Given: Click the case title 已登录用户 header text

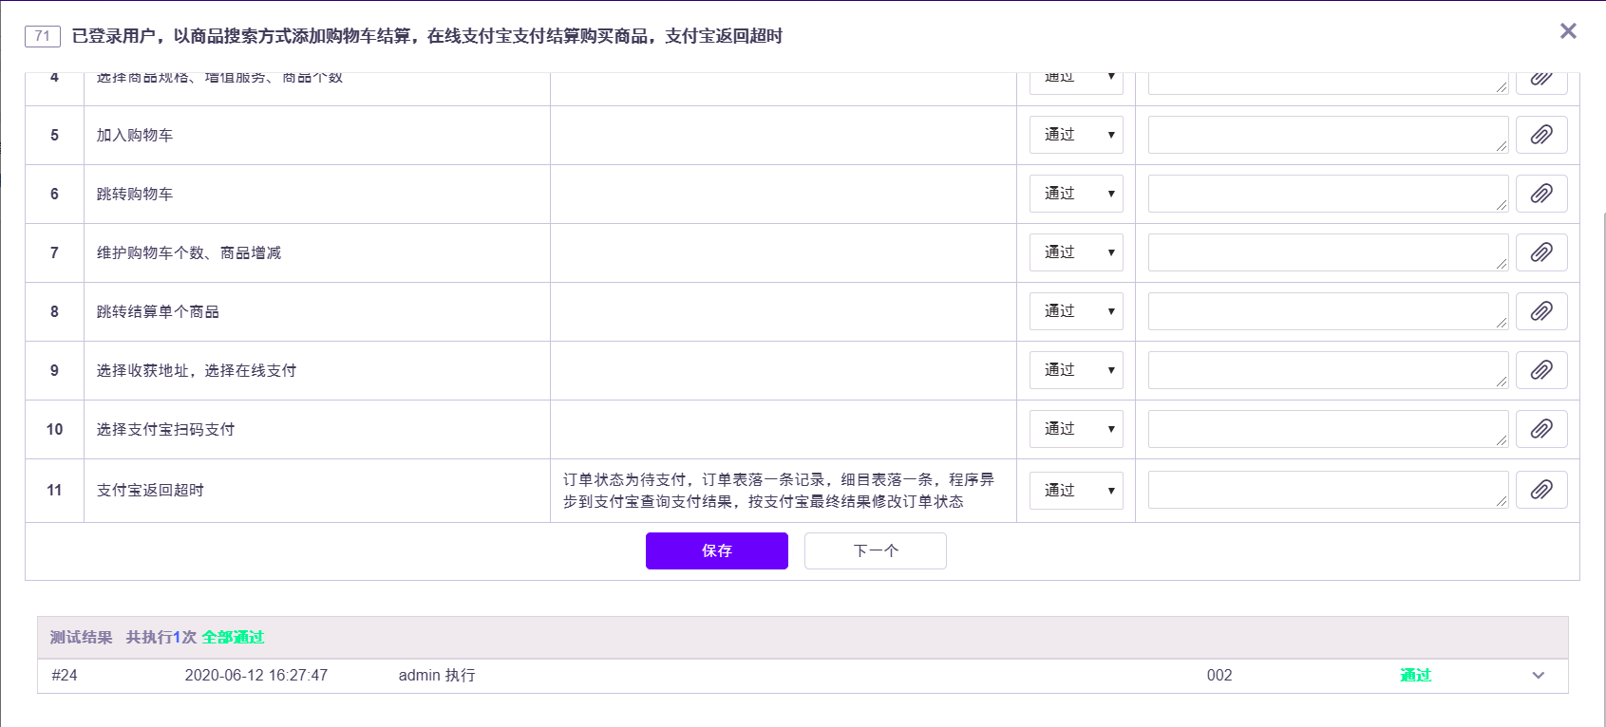Looking at the screenshot, I should pos(427,36).
